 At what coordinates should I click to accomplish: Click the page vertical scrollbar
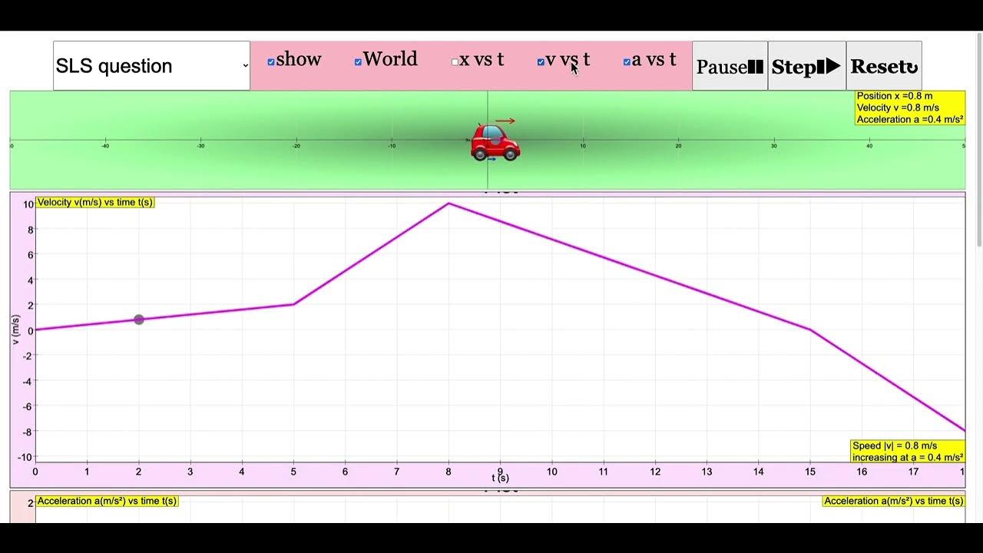coord(978,138)
